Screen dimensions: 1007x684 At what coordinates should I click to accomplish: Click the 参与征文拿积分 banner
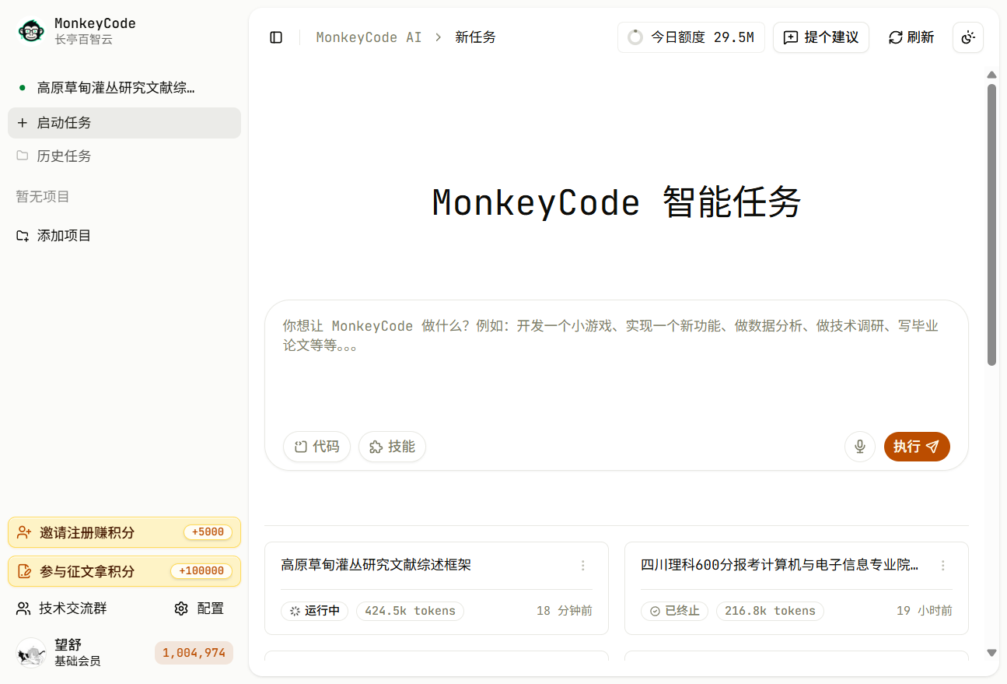[124, 571]
